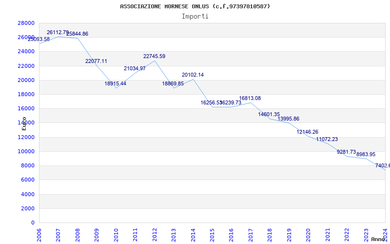Select data label 8983.95

click(x=366, y=154)
